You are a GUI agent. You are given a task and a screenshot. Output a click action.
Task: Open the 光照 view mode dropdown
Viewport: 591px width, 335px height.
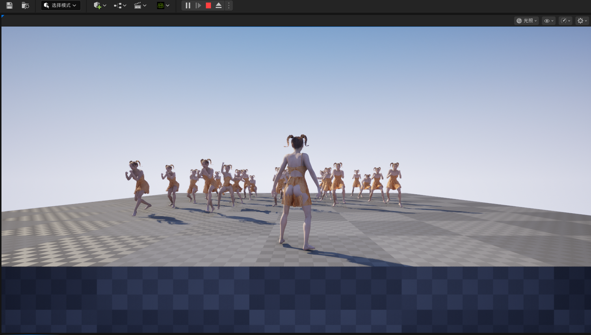tap(526, 20)
